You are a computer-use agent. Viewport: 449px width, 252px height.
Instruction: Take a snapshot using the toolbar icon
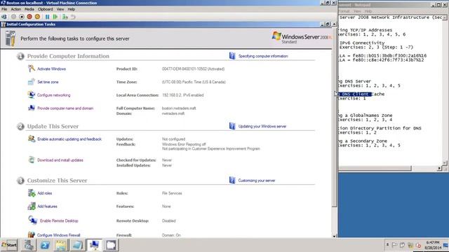pyautogui.click(x=65, y=17)
